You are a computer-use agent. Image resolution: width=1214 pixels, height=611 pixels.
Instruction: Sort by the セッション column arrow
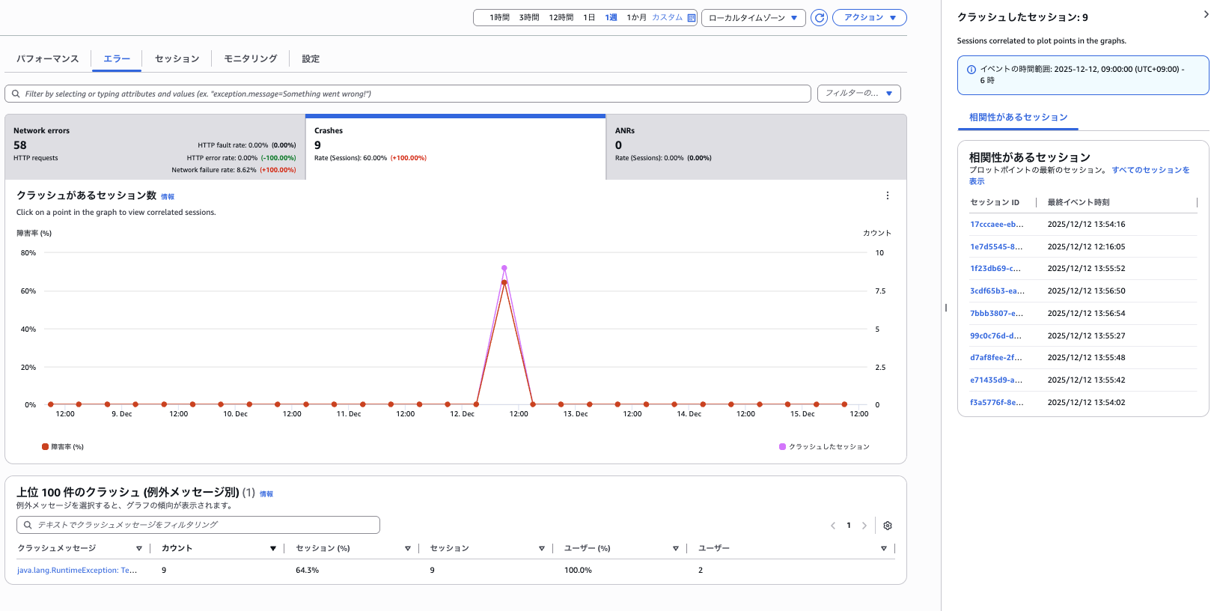tap(542, 549)
